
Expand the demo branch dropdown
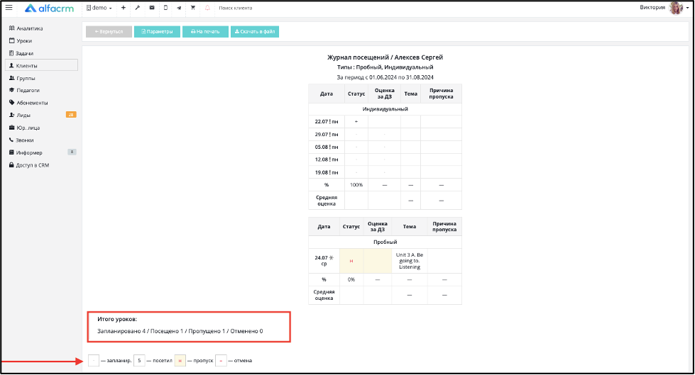tap(99, 8)
